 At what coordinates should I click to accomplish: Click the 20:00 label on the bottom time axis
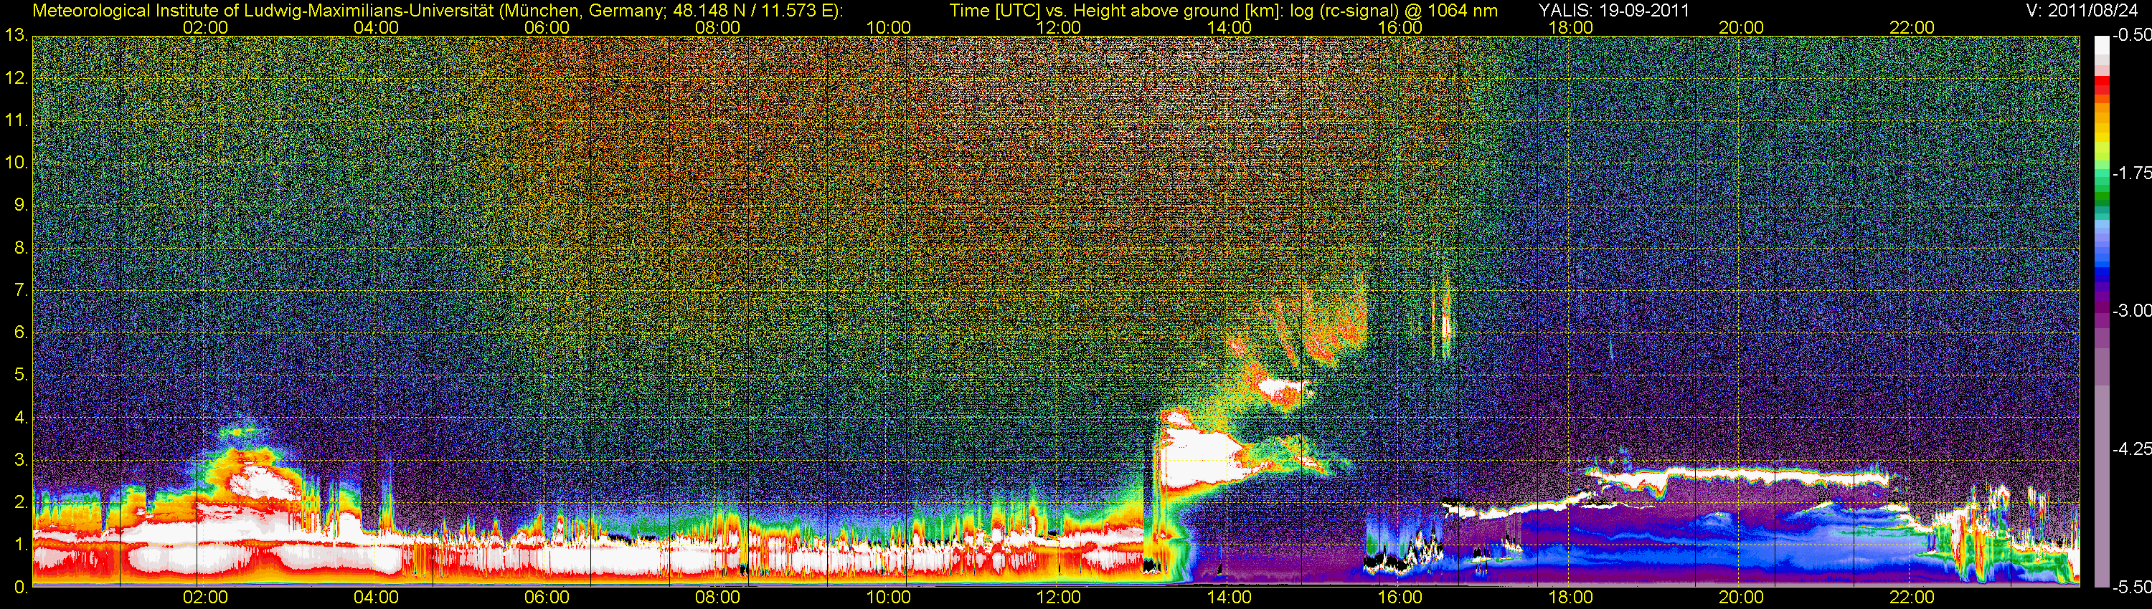(1741, 598)
